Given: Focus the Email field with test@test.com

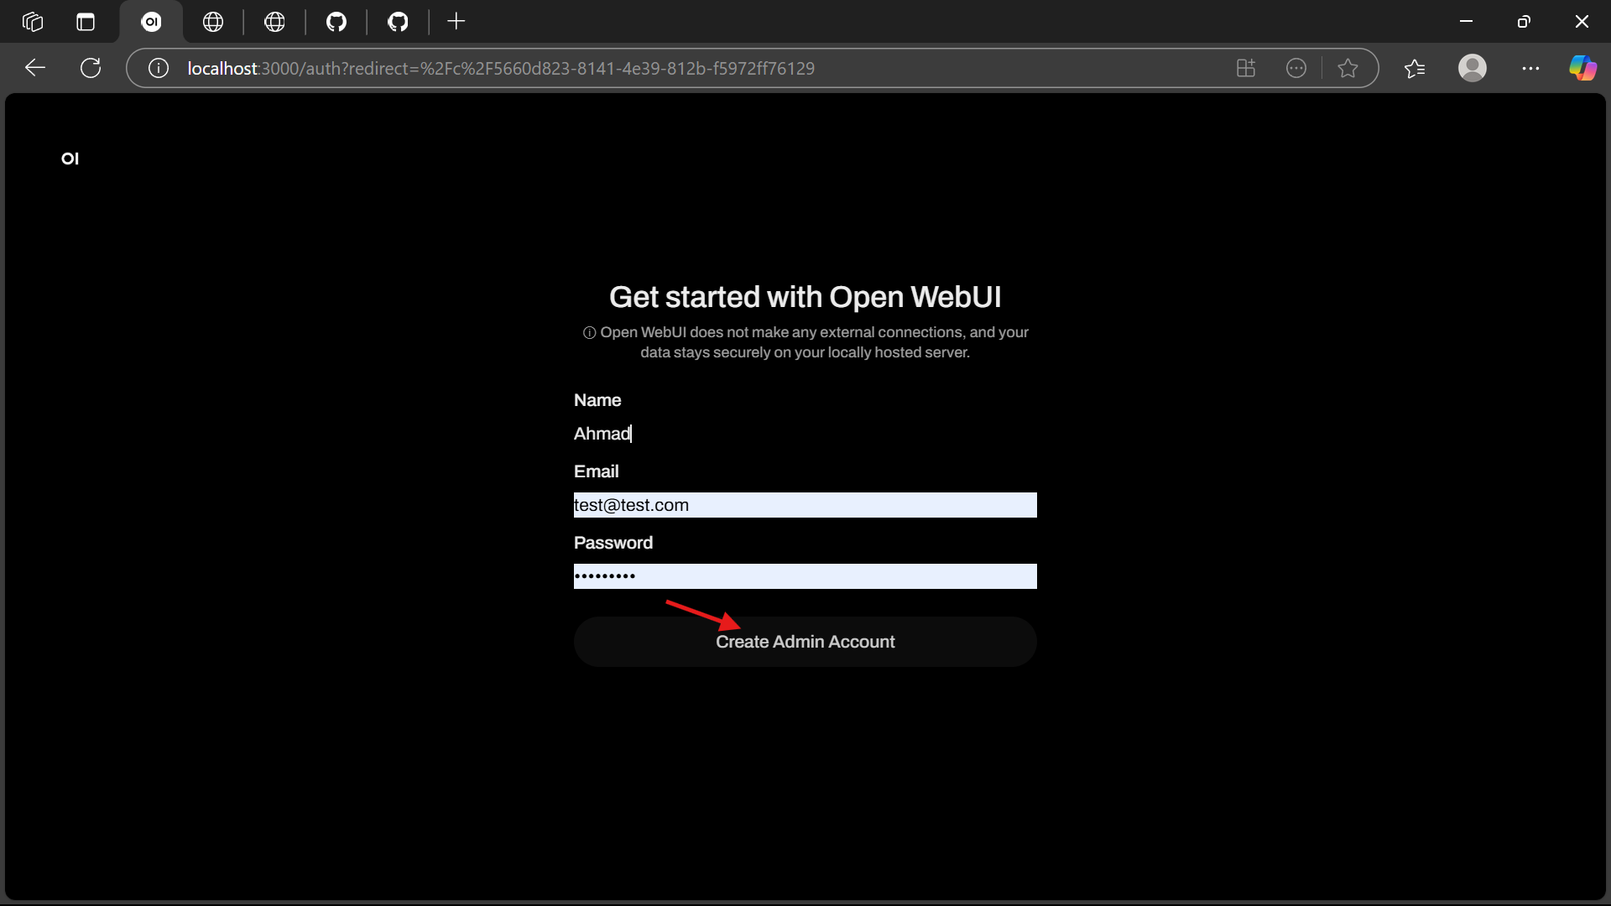Looking at the screenshot, I should [804, 505].
